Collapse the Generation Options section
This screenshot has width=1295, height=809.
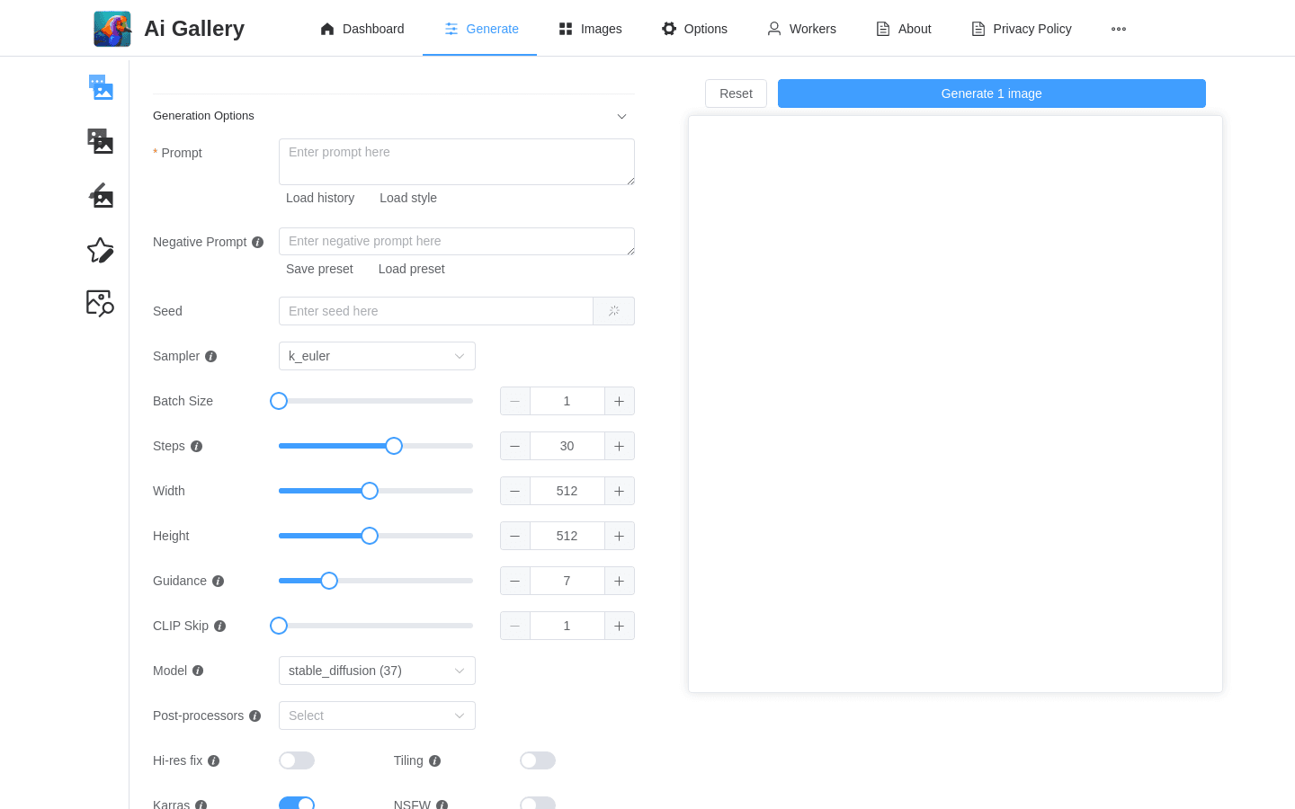pos(621,116)
